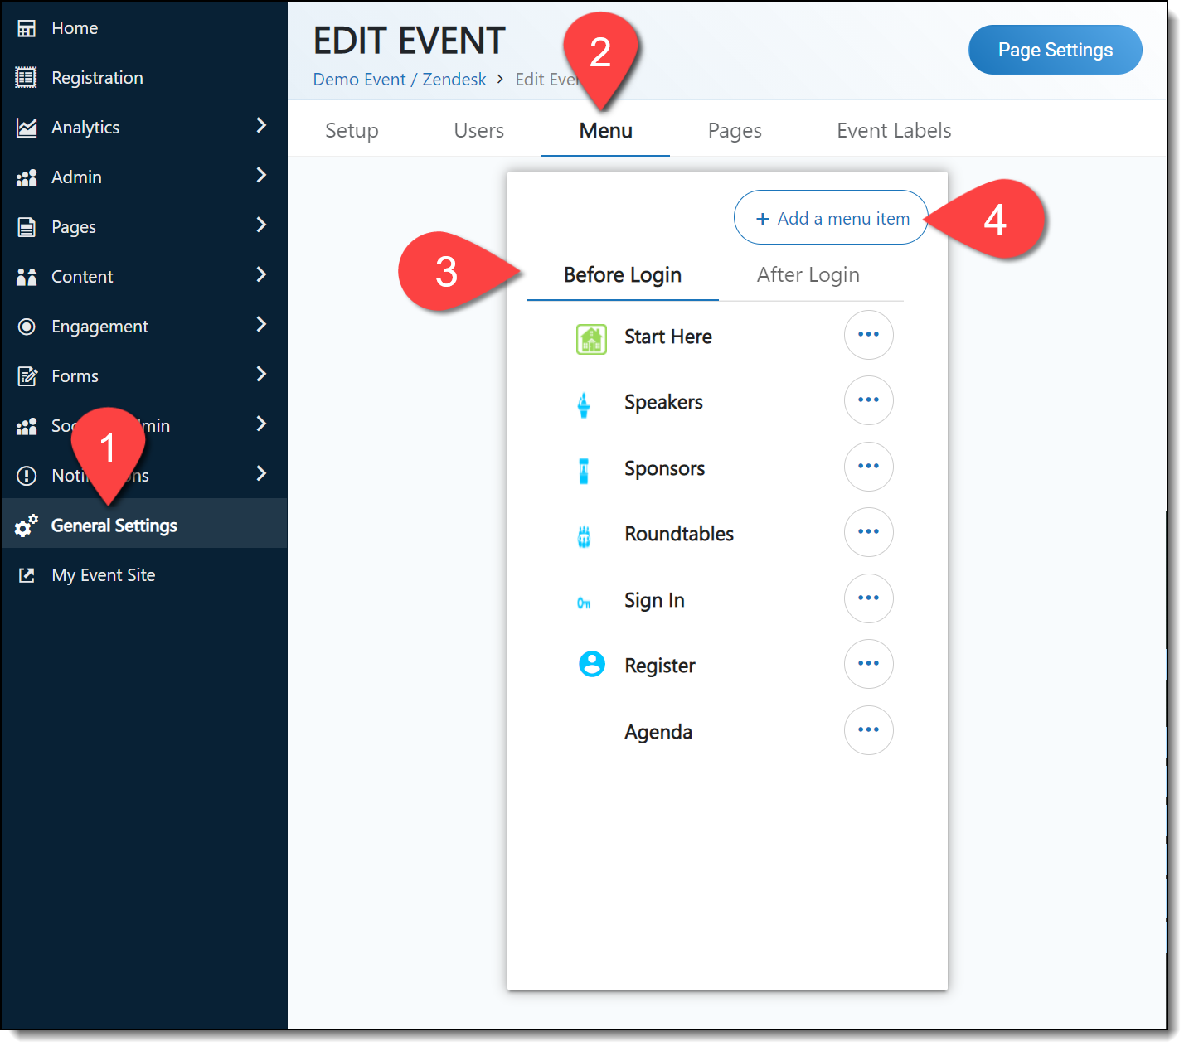The height and width of the screenshot is (1051, 1189).
Task: Click the Forms edit icon in the sidebar
Action: point(27,376)
